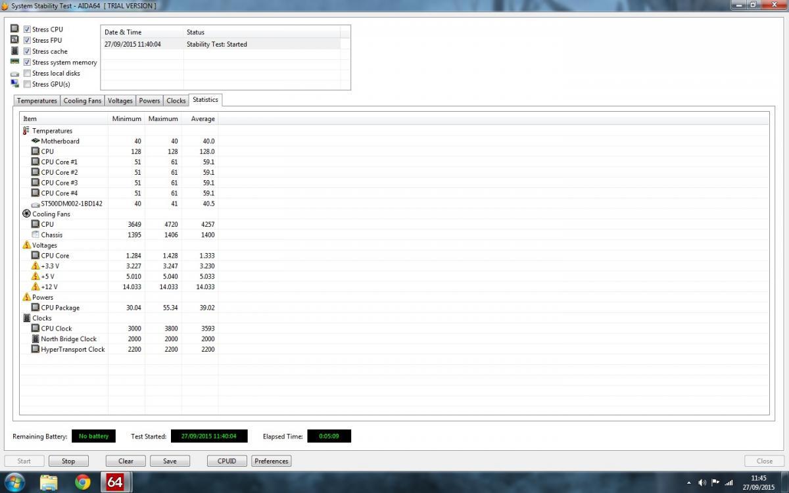
Task: Click the 'No battery' status field
Action: (93, 436)
